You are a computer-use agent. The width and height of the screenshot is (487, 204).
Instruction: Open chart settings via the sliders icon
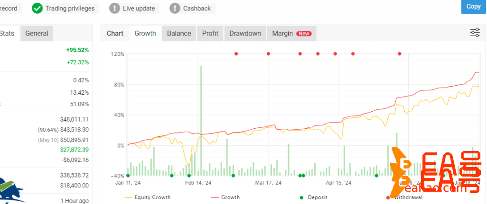click(x=475, y=33)
